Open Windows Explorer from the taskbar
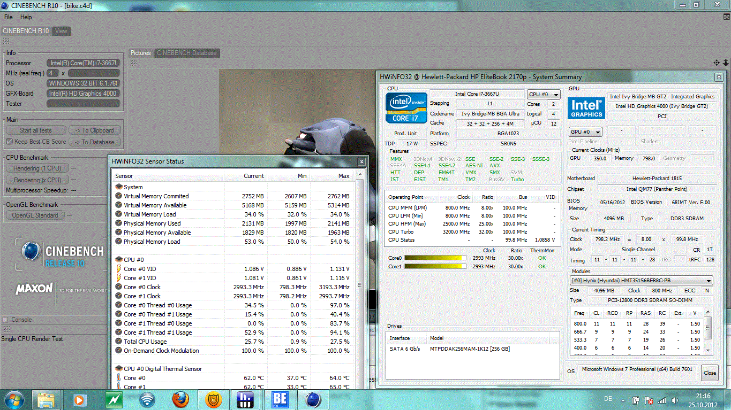Image resolution: width=731 pixels, height=410 pixels. coord(46,399)
